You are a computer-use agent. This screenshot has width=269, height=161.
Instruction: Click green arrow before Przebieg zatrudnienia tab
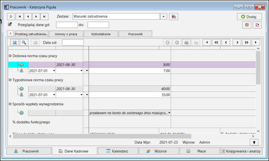10,33
